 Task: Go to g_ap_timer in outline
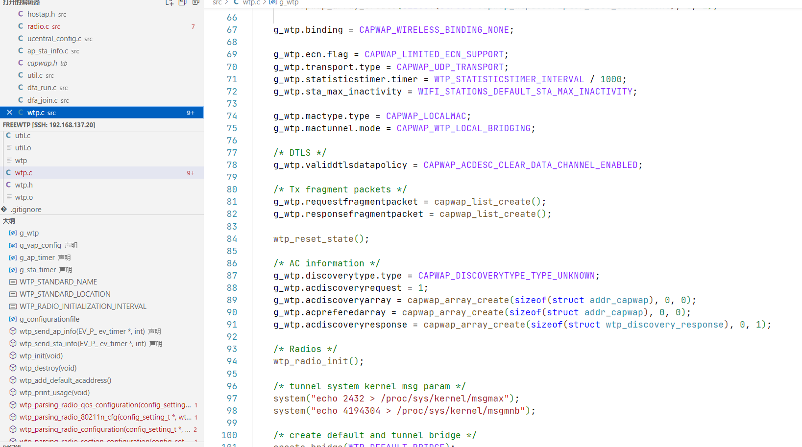tap(102, 258)
